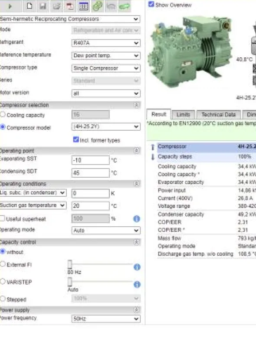The width and height of the screenshot is (256, 341).
Task: Collapse the Compressor selection section
Action: tap(137, 105)
